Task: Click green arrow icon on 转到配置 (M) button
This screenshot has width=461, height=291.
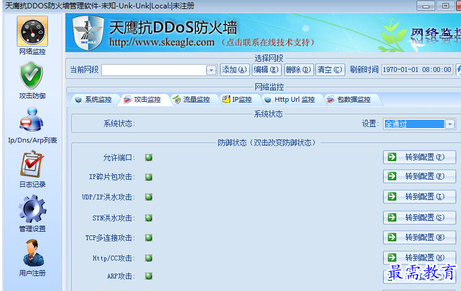Action: (392, 237)
